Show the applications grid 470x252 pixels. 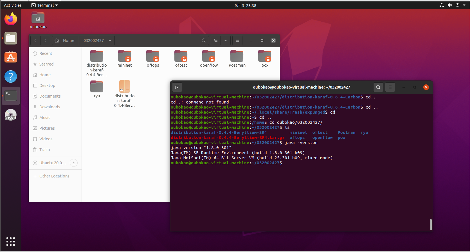point(11,241)
